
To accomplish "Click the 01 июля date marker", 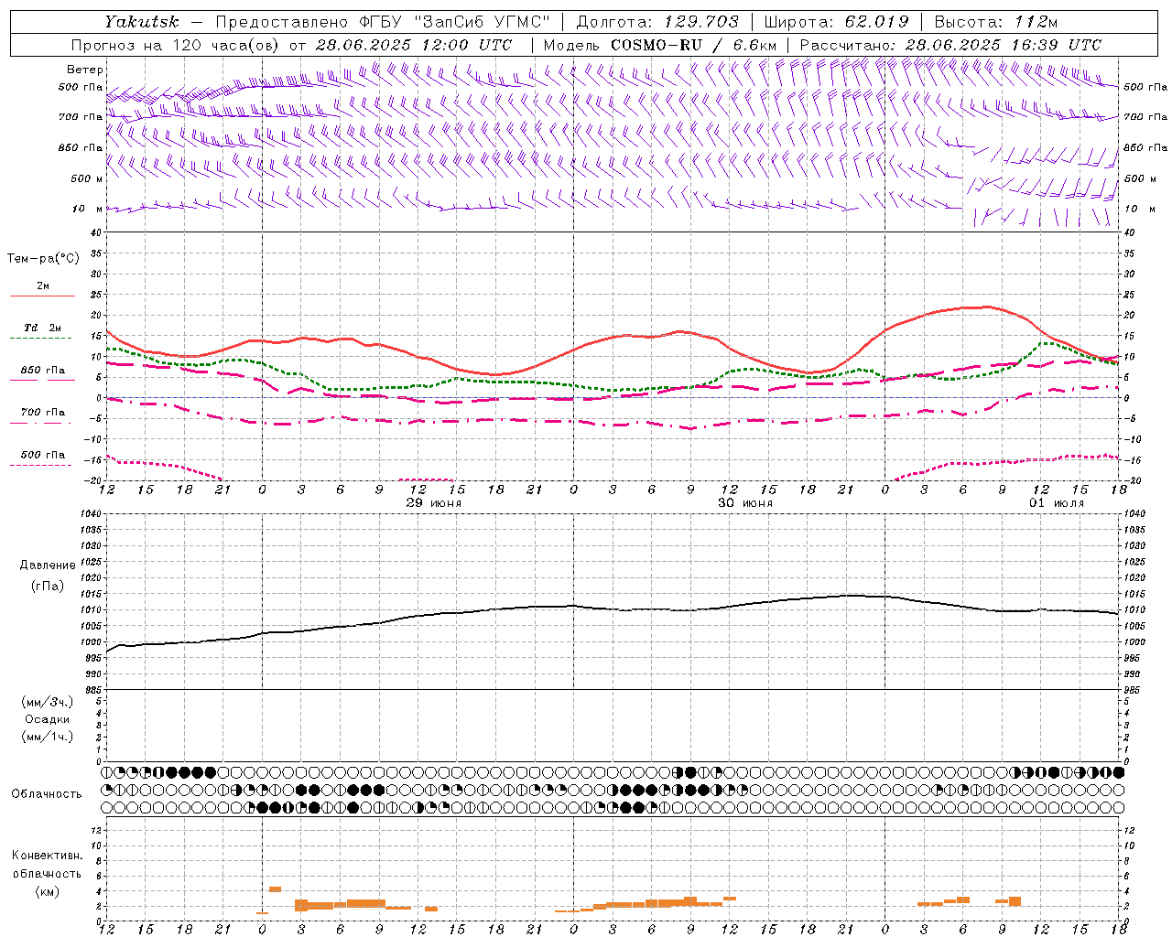I will point(1057,503).
